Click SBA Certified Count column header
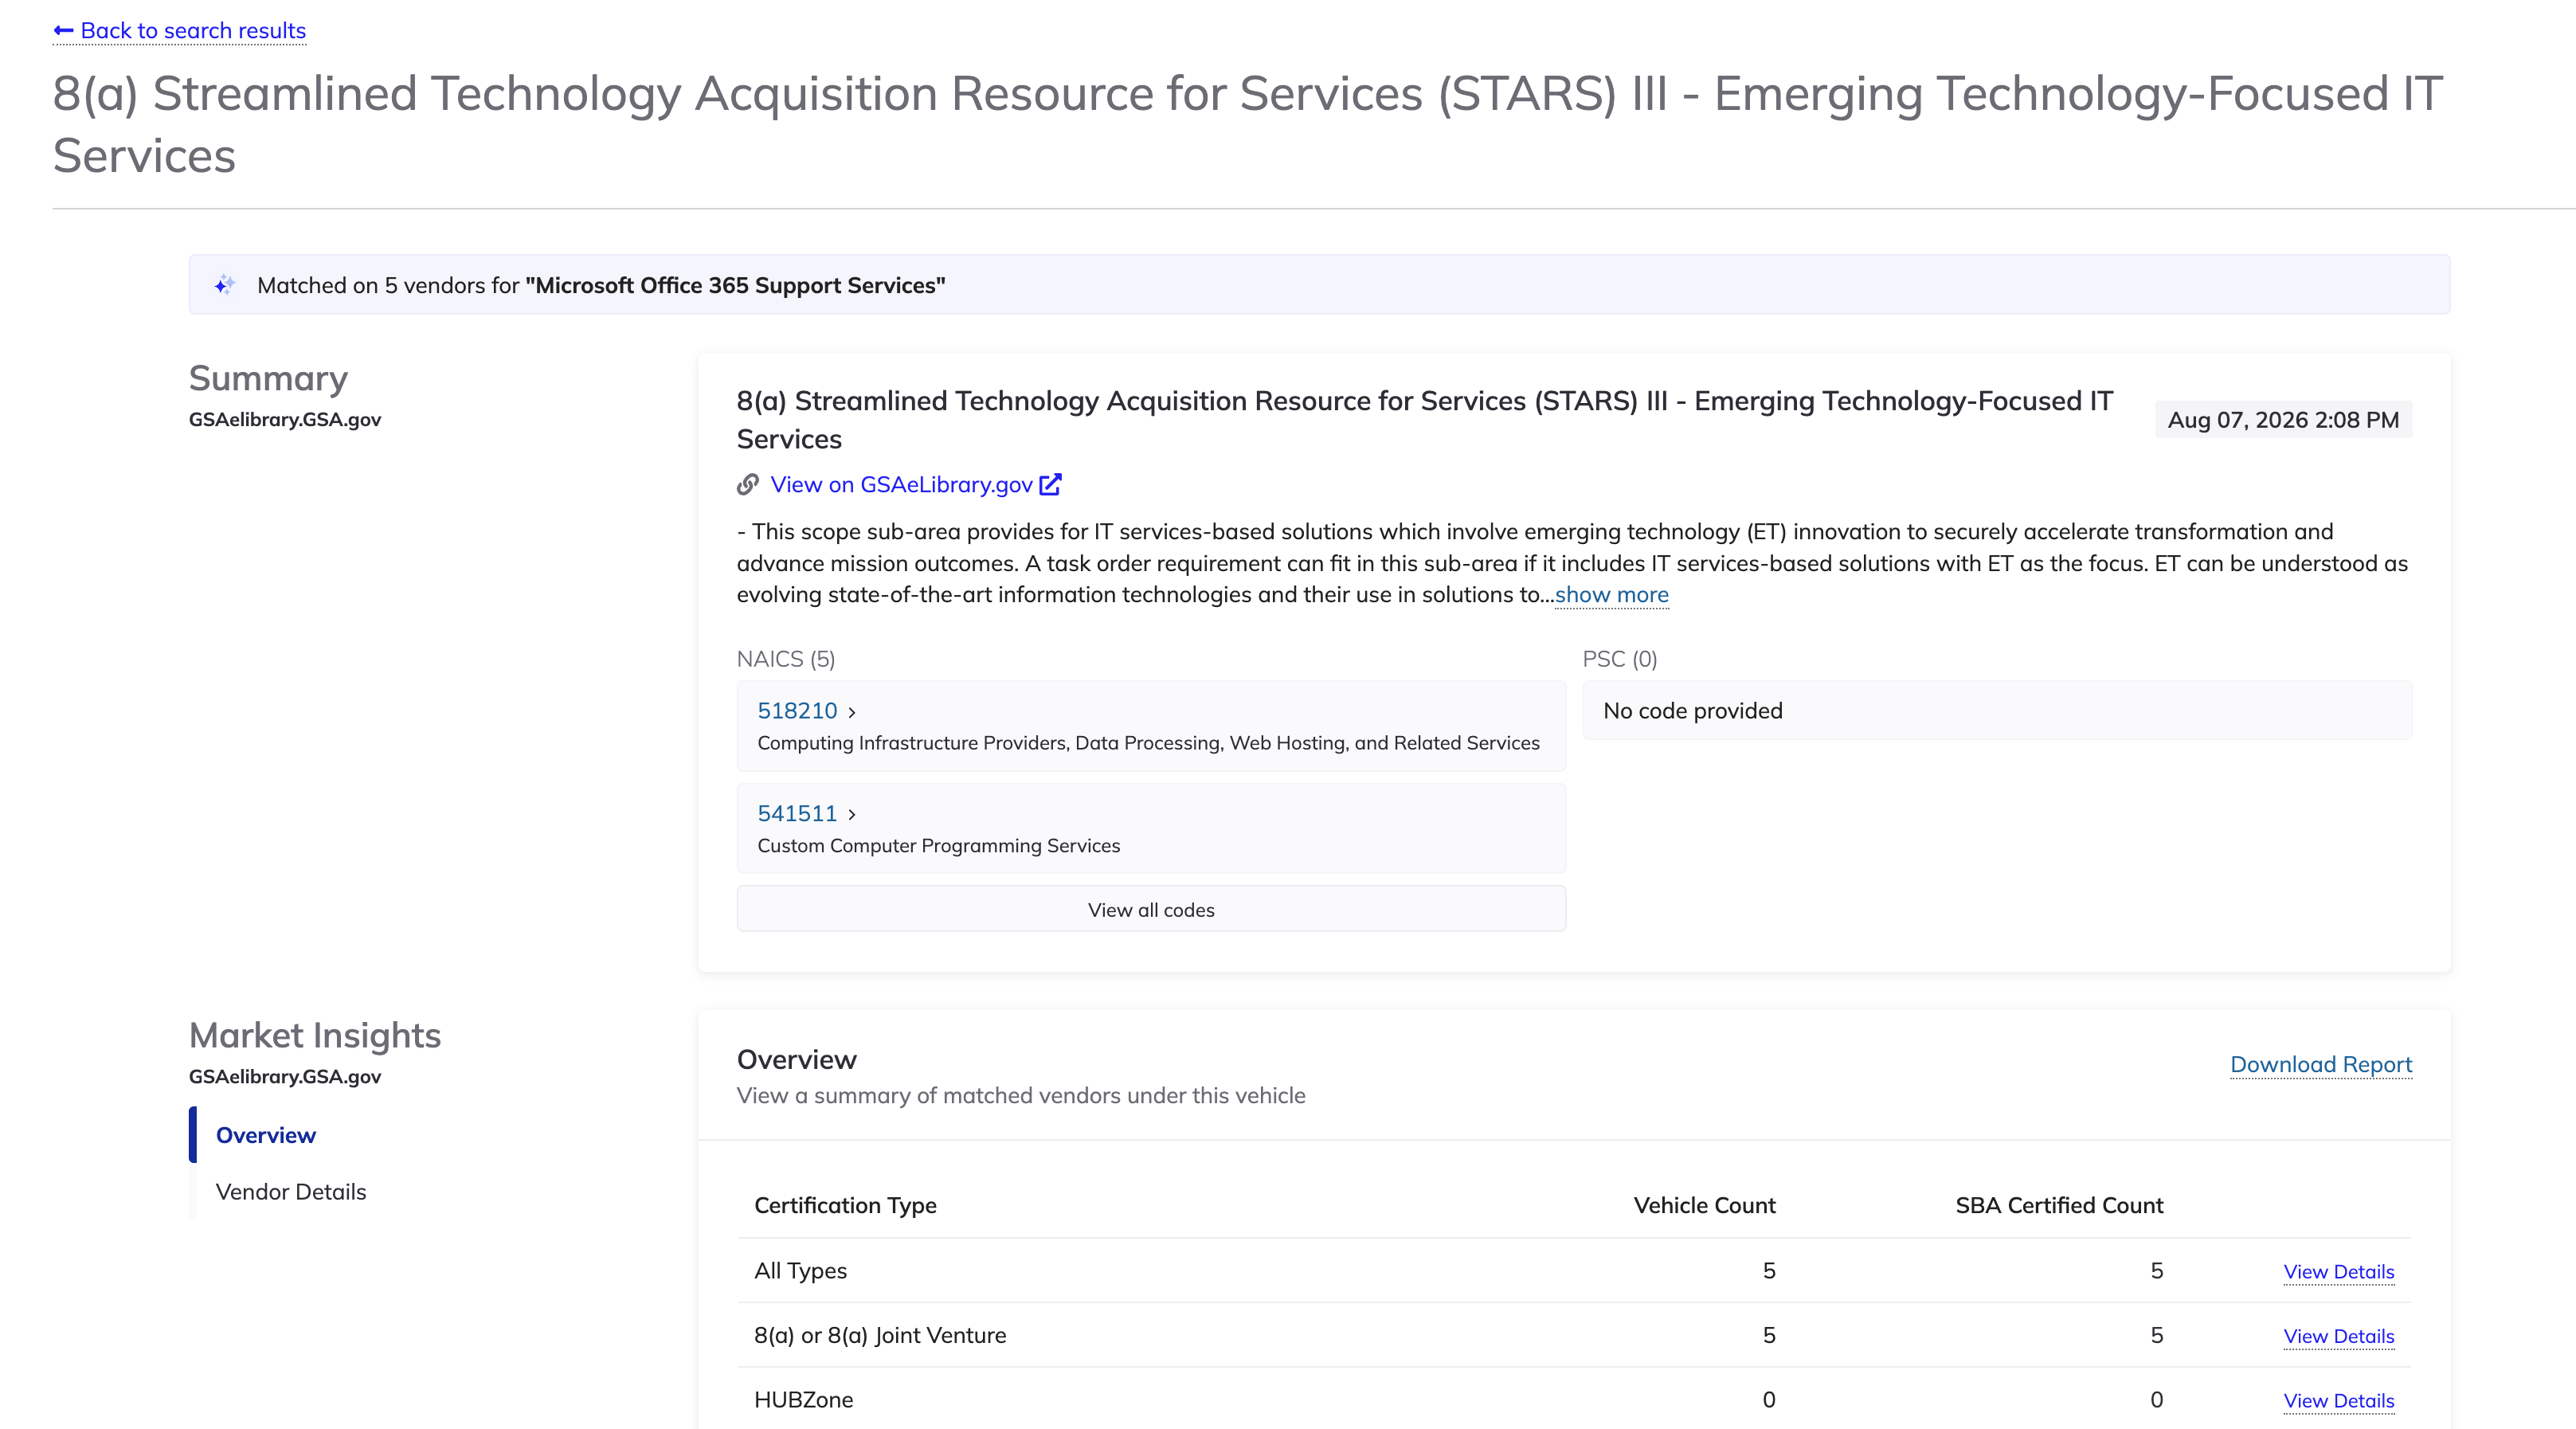The height and width of the screenshot is (1429, 2576). [x=2059, y=1206]
